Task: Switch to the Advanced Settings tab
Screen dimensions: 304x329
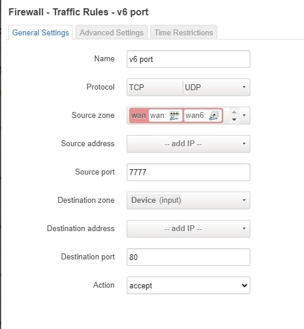Action: pos(111,32)
